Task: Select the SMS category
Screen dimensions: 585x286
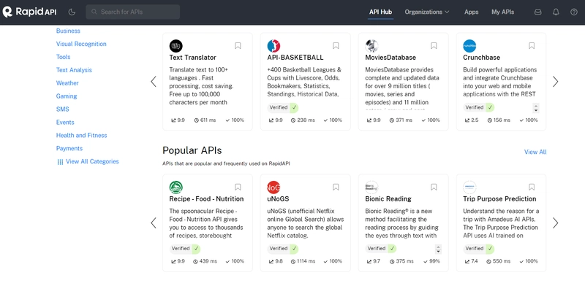Action: (63, 109)
